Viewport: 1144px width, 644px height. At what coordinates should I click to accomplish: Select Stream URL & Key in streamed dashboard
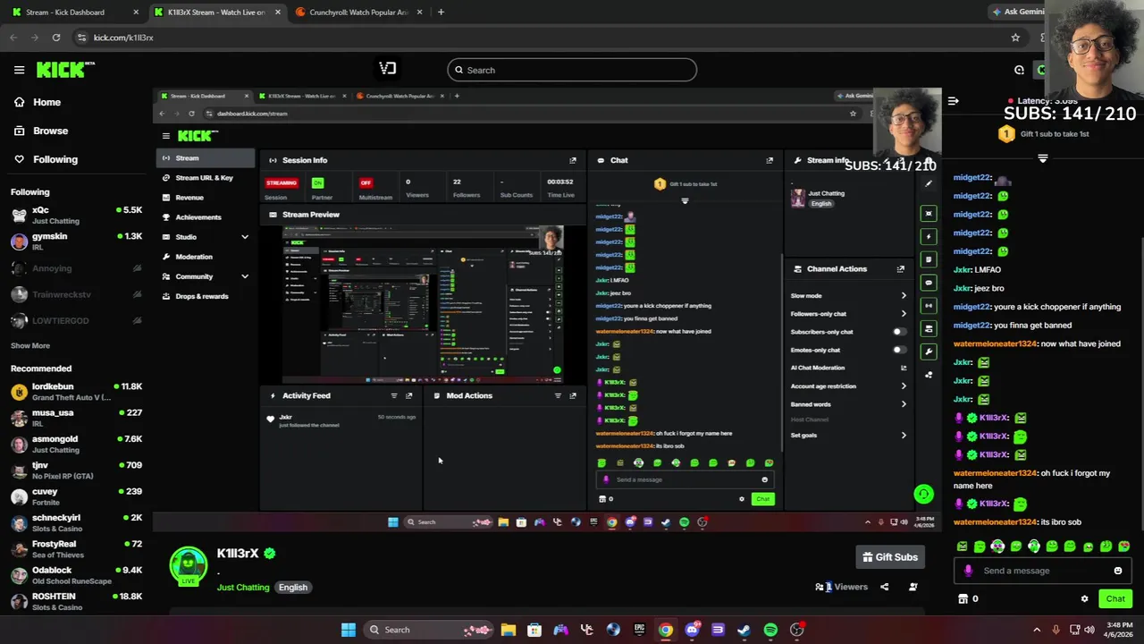[x=204, y=178]
